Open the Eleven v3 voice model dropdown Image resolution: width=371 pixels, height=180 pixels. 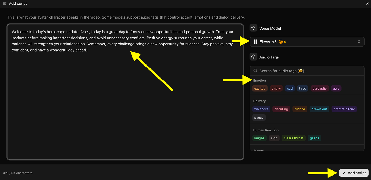(x=307, y=42)
